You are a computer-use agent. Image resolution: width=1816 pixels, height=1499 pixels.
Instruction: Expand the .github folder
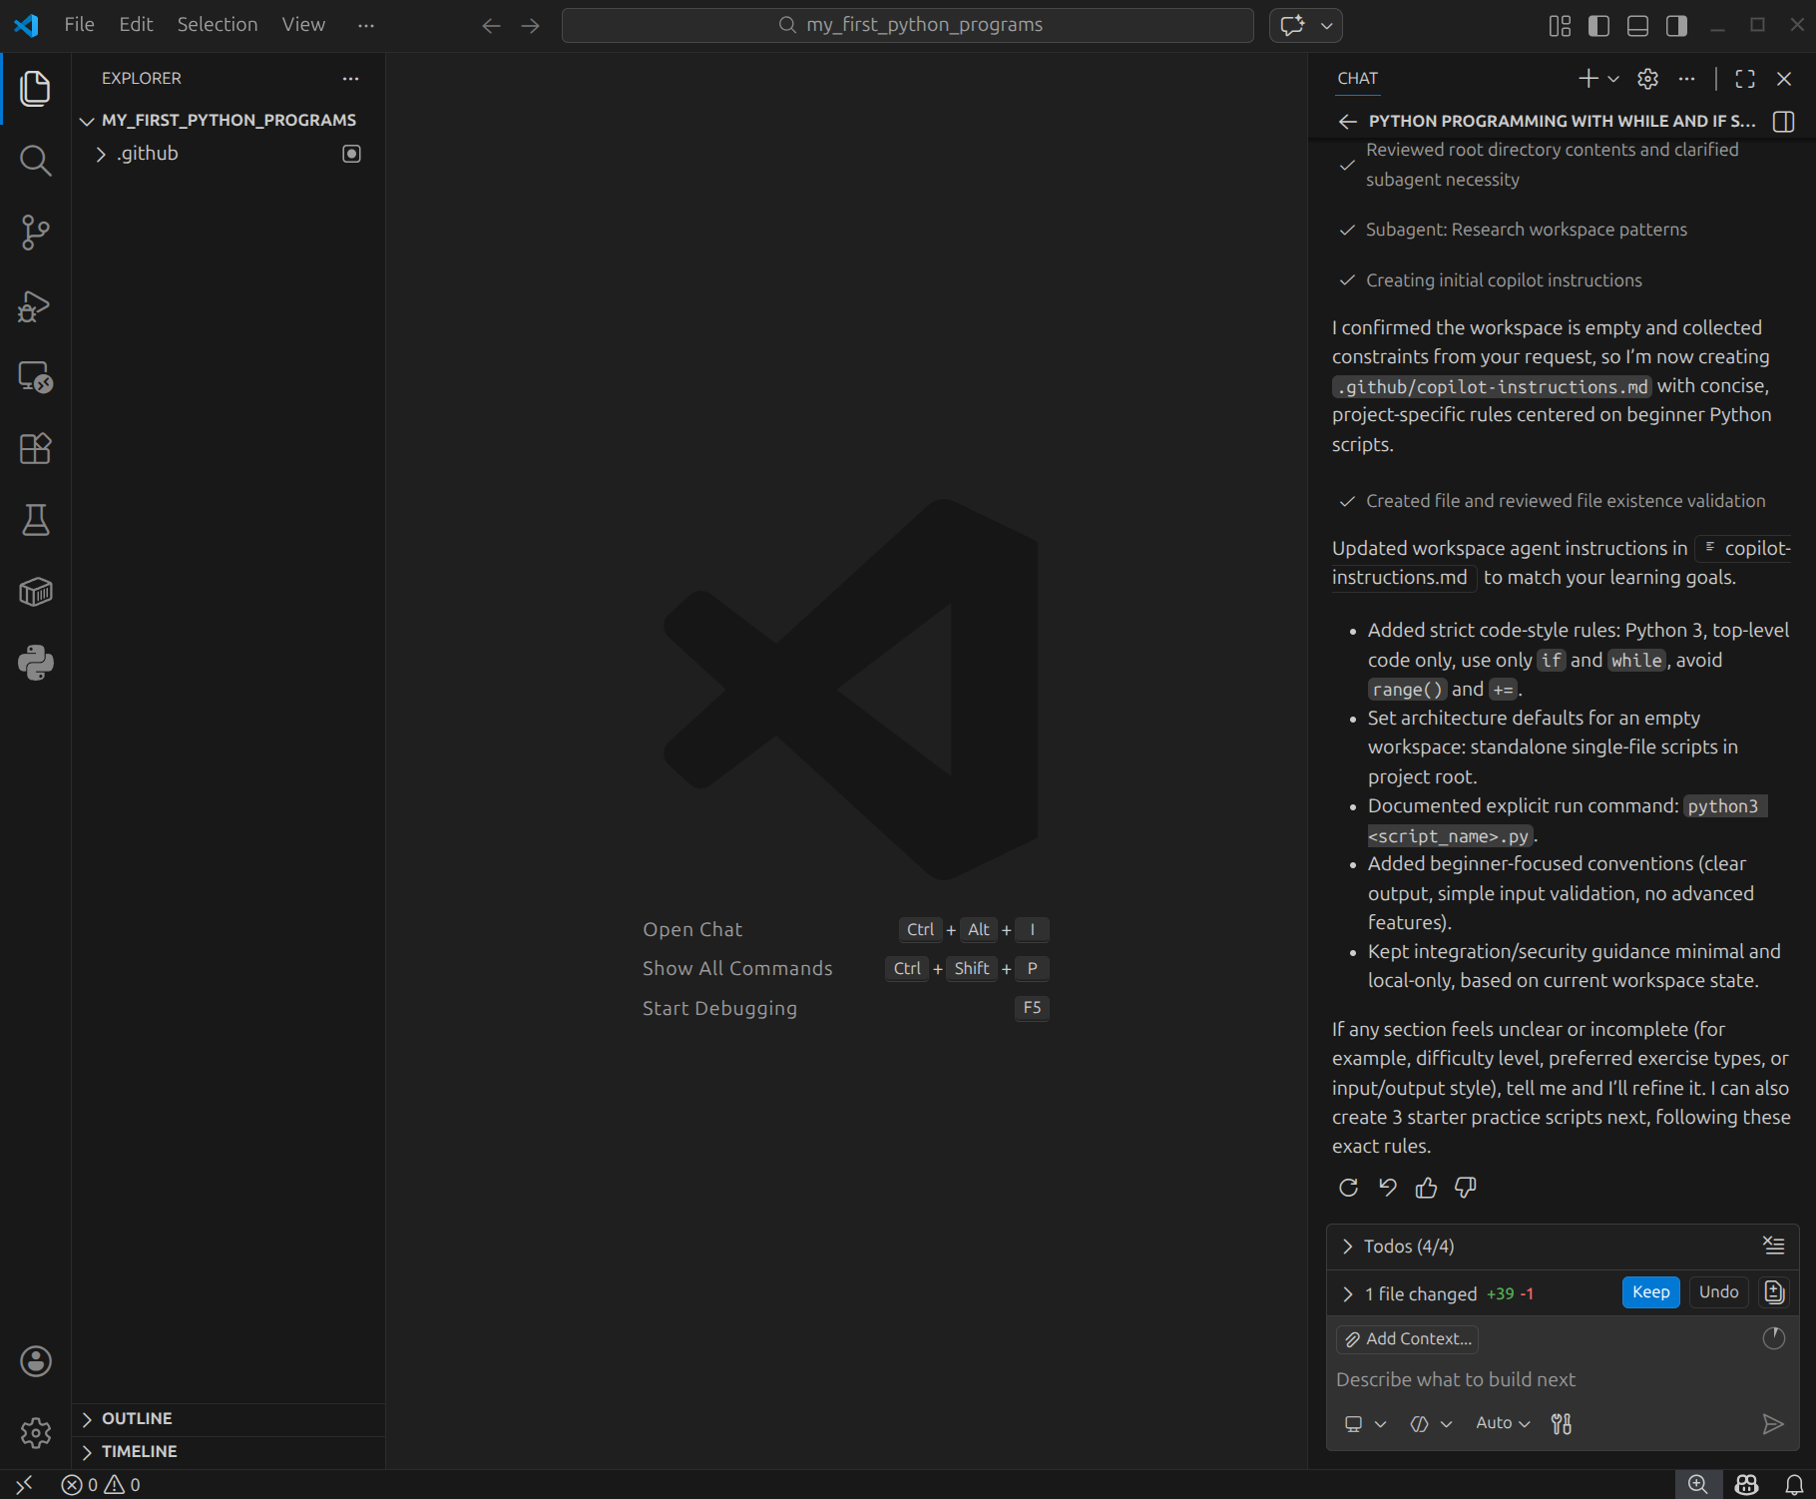[x=148, y=154]
